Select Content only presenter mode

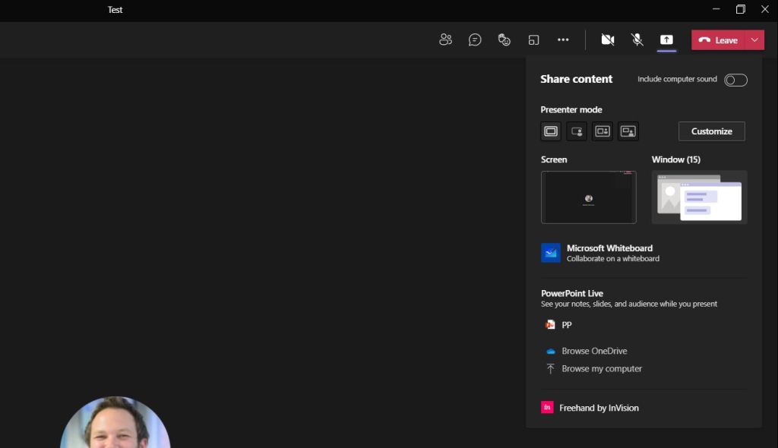[551, 131]
